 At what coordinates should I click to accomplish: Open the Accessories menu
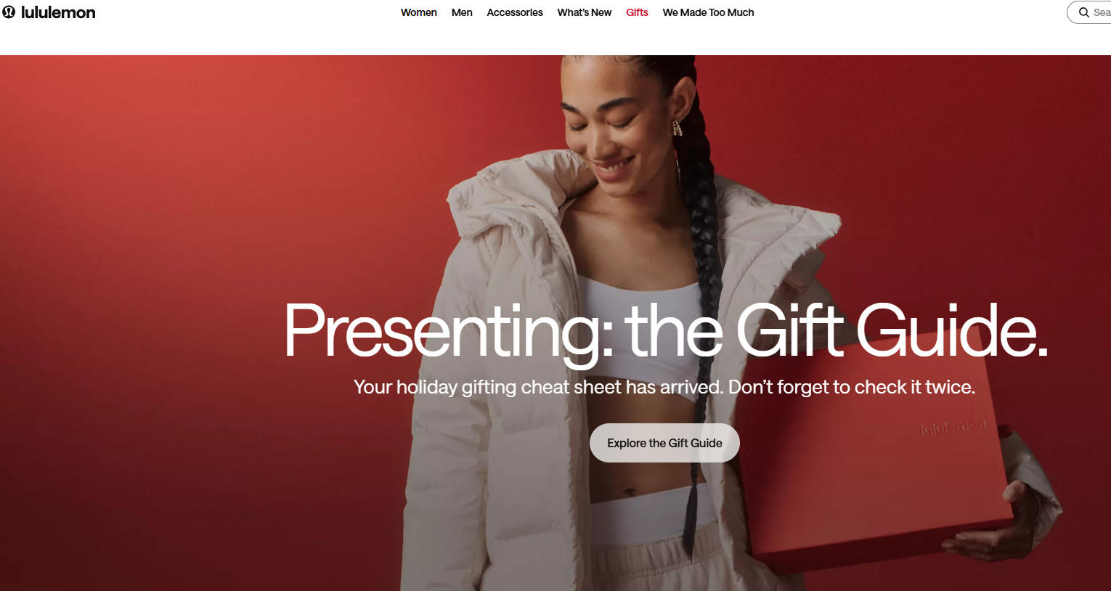[515, 12]
